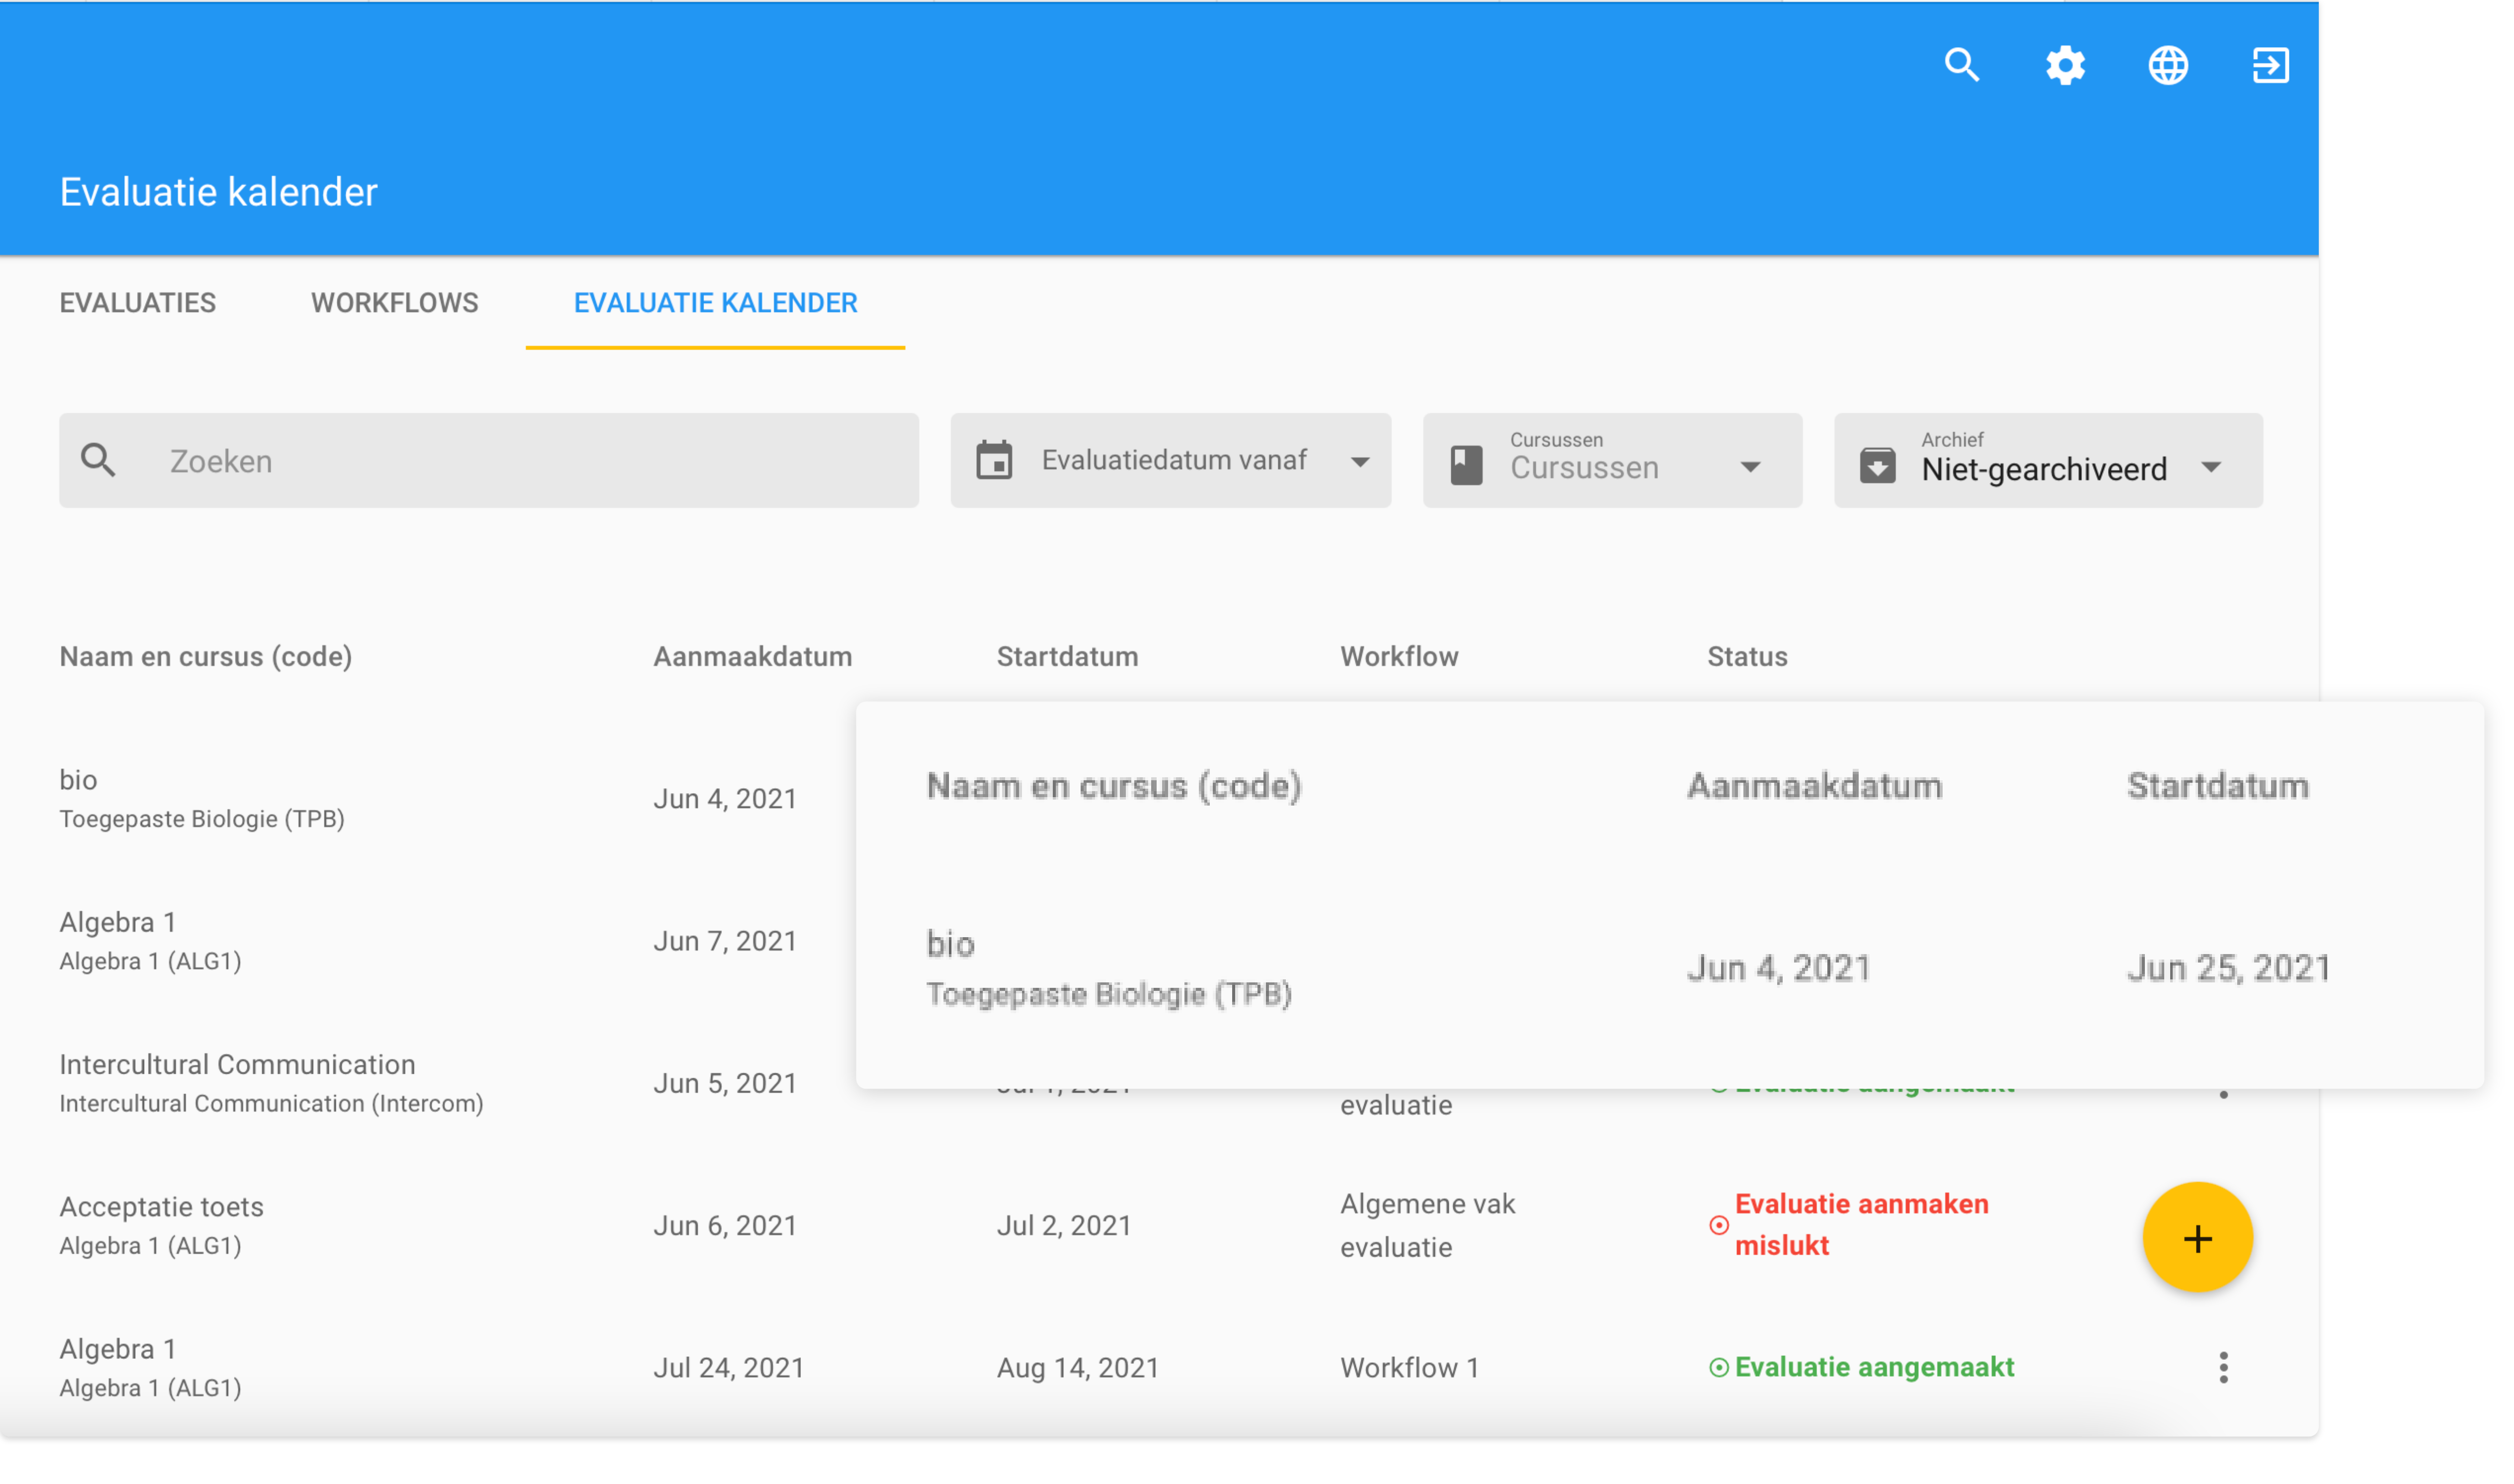Click the search icon in top bar
The width and height of the screenshot is (2514, 1484).
click(x=1962, y=66)
